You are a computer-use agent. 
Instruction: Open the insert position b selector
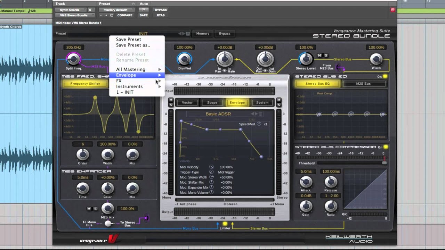point(91,10)
